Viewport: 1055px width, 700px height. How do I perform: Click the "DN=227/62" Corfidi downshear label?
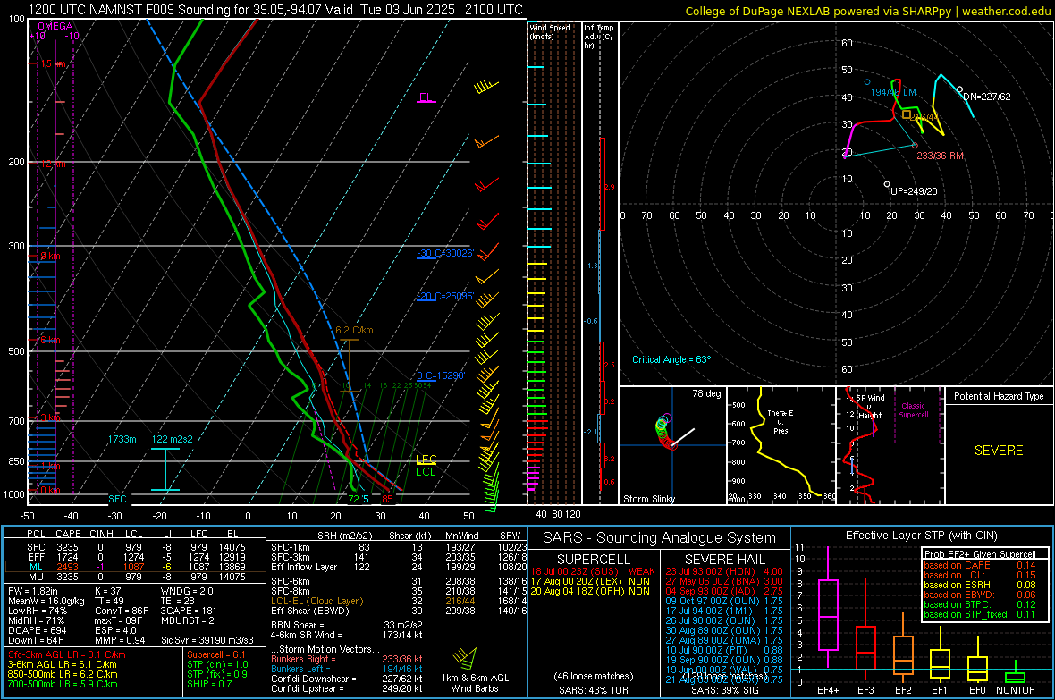[987, 97]
